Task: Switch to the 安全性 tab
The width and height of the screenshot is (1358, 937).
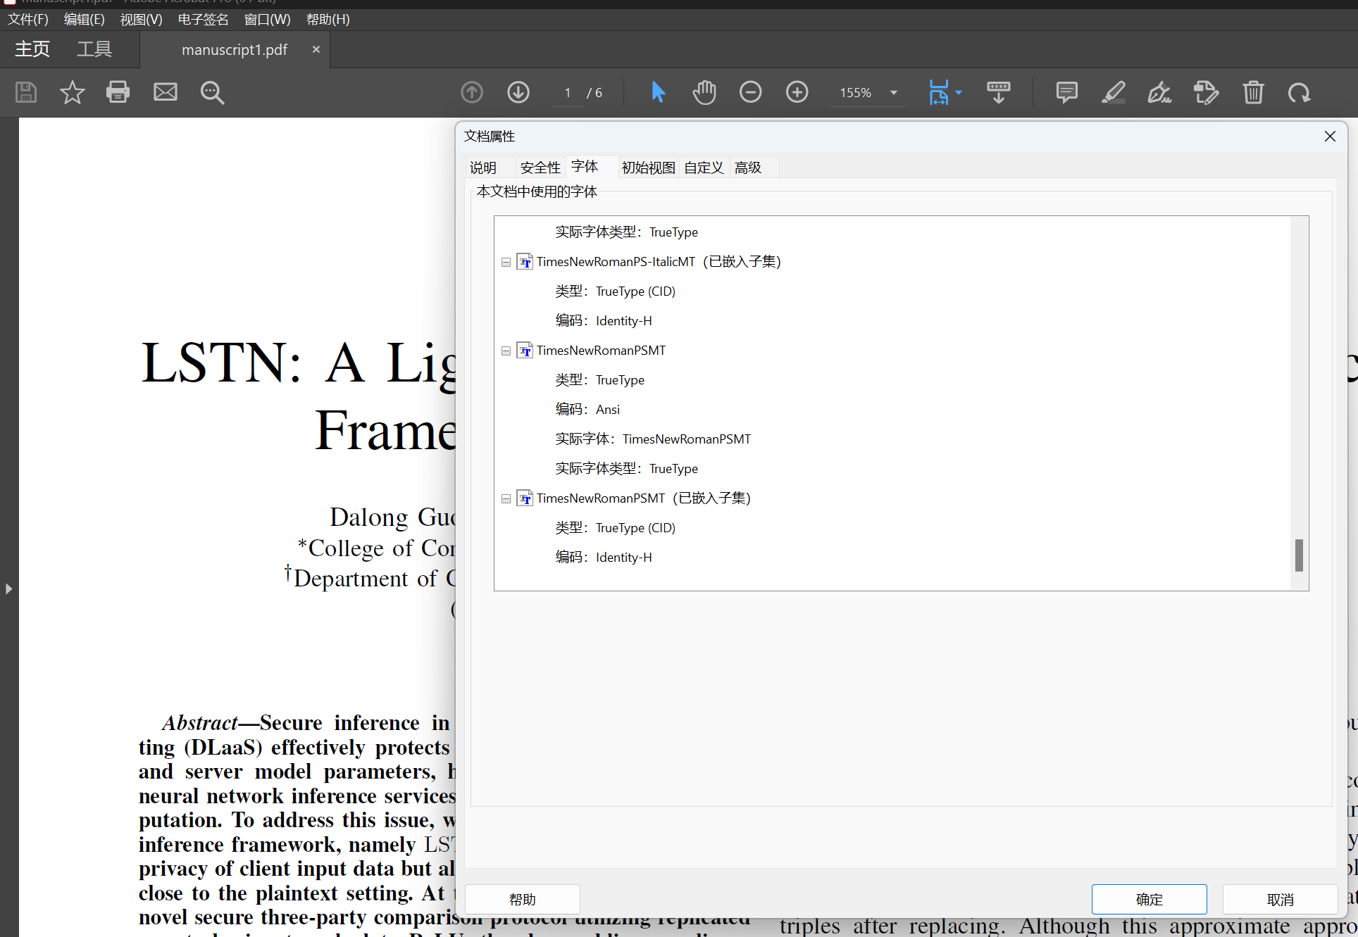Action: [540, 168]
